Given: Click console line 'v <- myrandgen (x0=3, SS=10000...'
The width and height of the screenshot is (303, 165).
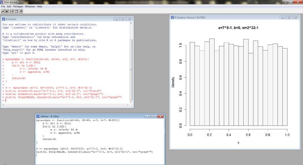Looking at the screenshot, I should tap(47, 88).
